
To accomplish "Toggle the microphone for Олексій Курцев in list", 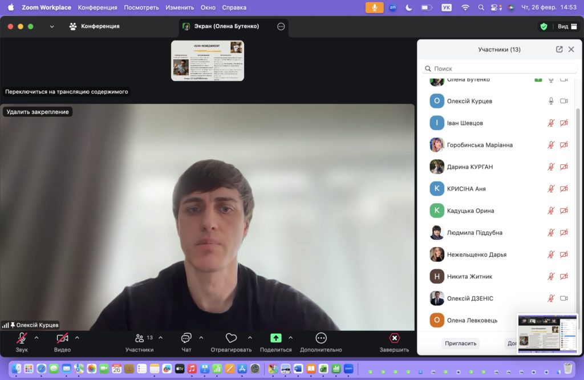I will pyautogui.click(x=551, y=101).
